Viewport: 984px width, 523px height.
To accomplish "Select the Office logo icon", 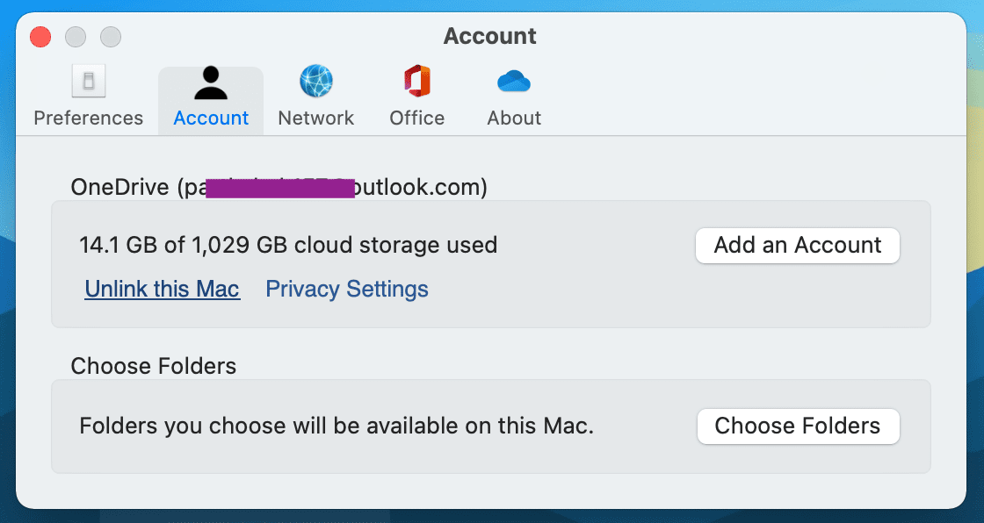I will [417, 81].
